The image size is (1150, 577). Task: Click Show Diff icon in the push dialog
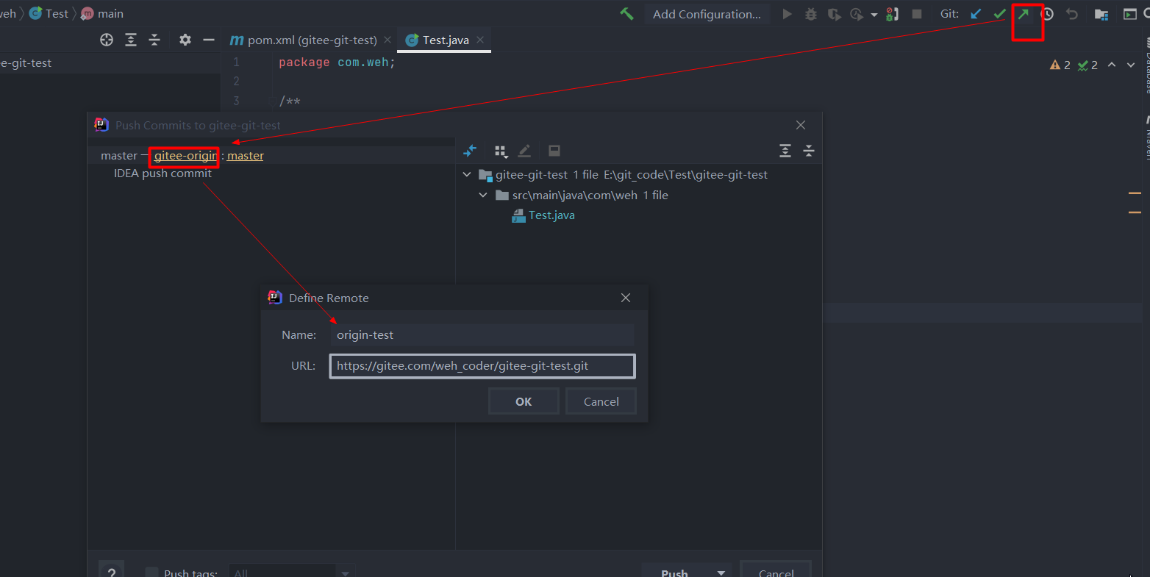[x=471, y=151]
